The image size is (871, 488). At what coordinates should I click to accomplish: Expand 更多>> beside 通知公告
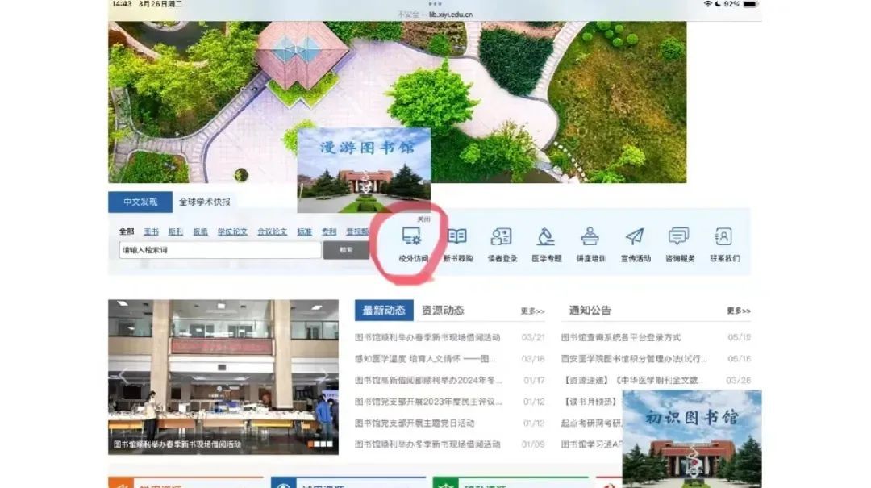pos(738,311)
